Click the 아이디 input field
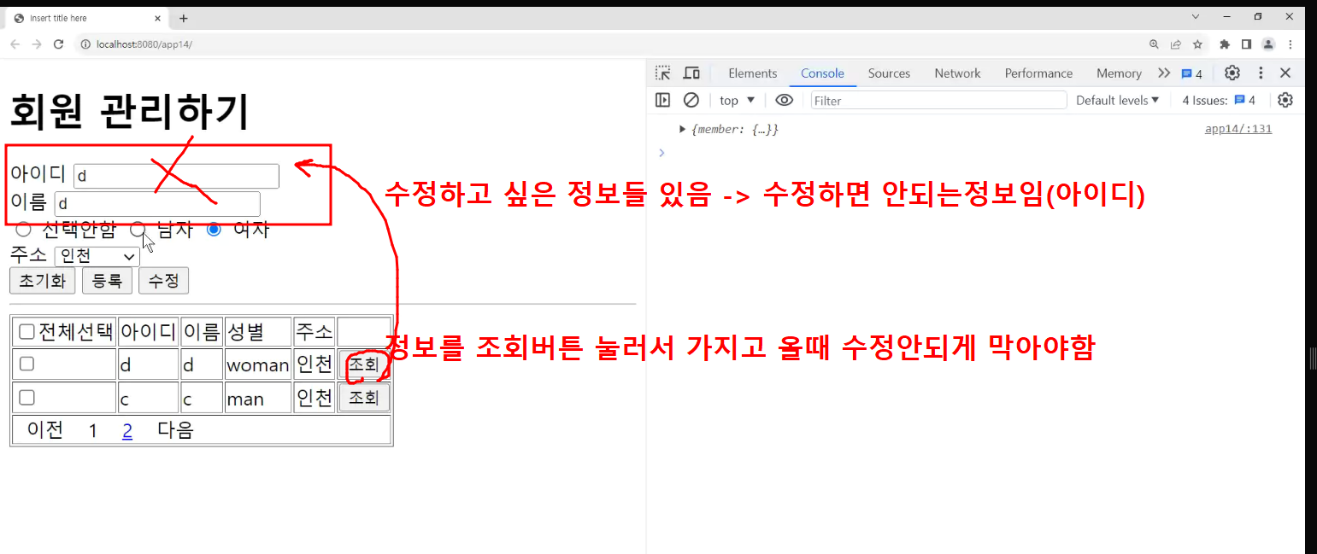1317x554 pixels. tap(176, 176)
